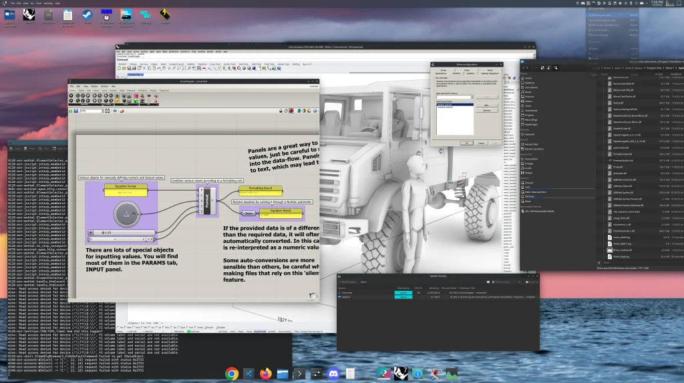
Task: Open the back-history arrow dropdown in Dolphin
Action: click(x=528, y=67)
